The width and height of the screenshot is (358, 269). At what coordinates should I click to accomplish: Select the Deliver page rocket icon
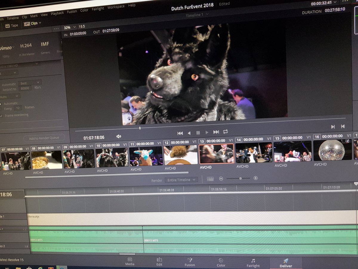[x=286, y=263]
